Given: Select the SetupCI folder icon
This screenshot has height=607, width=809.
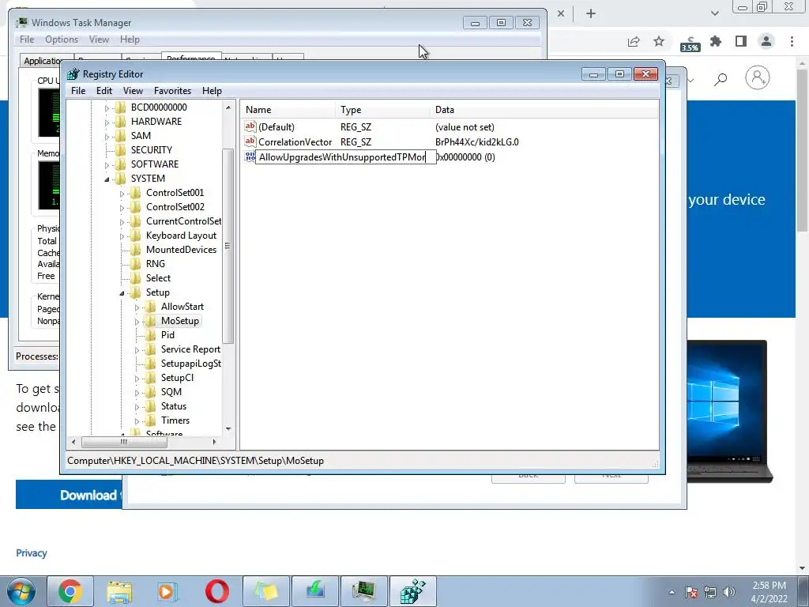Looking at the screenshot, I should coord(151,378).
